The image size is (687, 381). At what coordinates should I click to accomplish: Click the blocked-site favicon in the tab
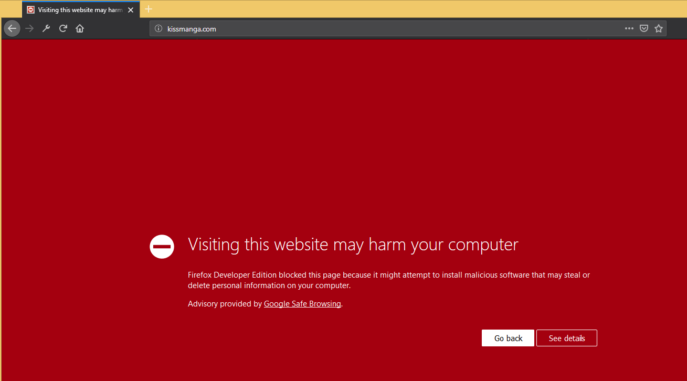[31, 10]
